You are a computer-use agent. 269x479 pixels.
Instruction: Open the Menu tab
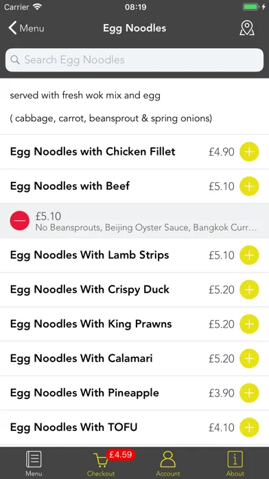34,463
